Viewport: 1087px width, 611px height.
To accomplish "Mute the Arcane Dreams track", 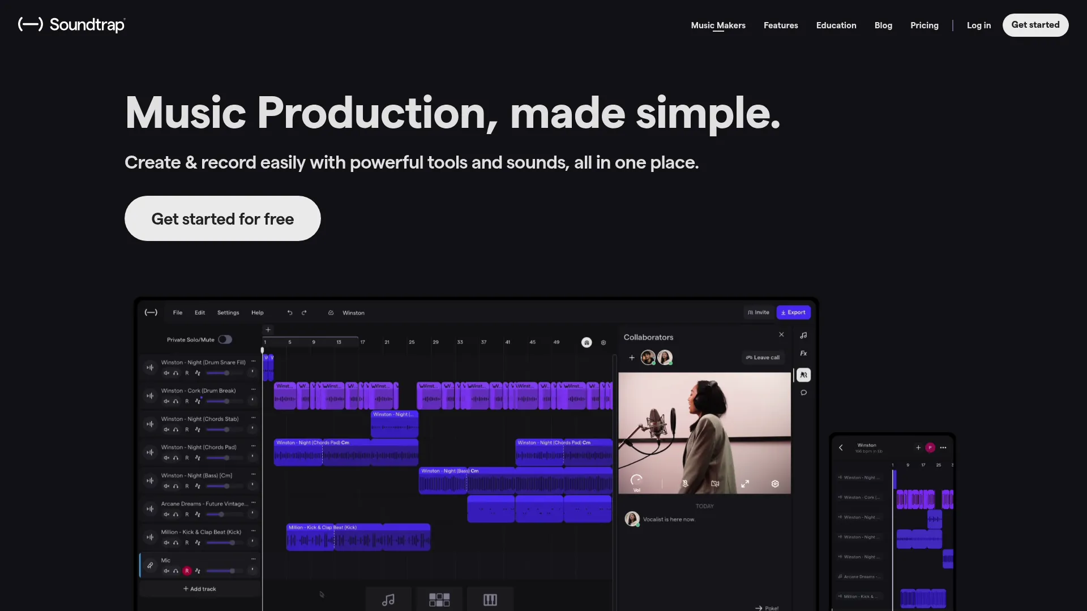I will (166, 514).
